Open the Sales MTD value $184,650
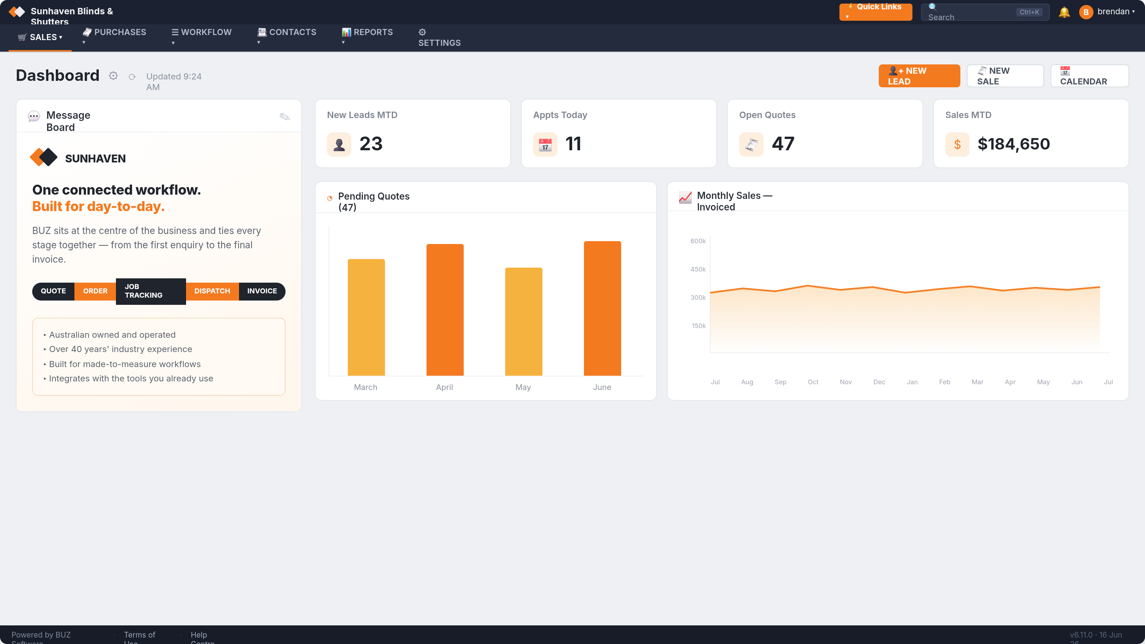Image resolution: width=1145 pixels, height=644 pixels. pyautogui.click(x=1013, y=144)
